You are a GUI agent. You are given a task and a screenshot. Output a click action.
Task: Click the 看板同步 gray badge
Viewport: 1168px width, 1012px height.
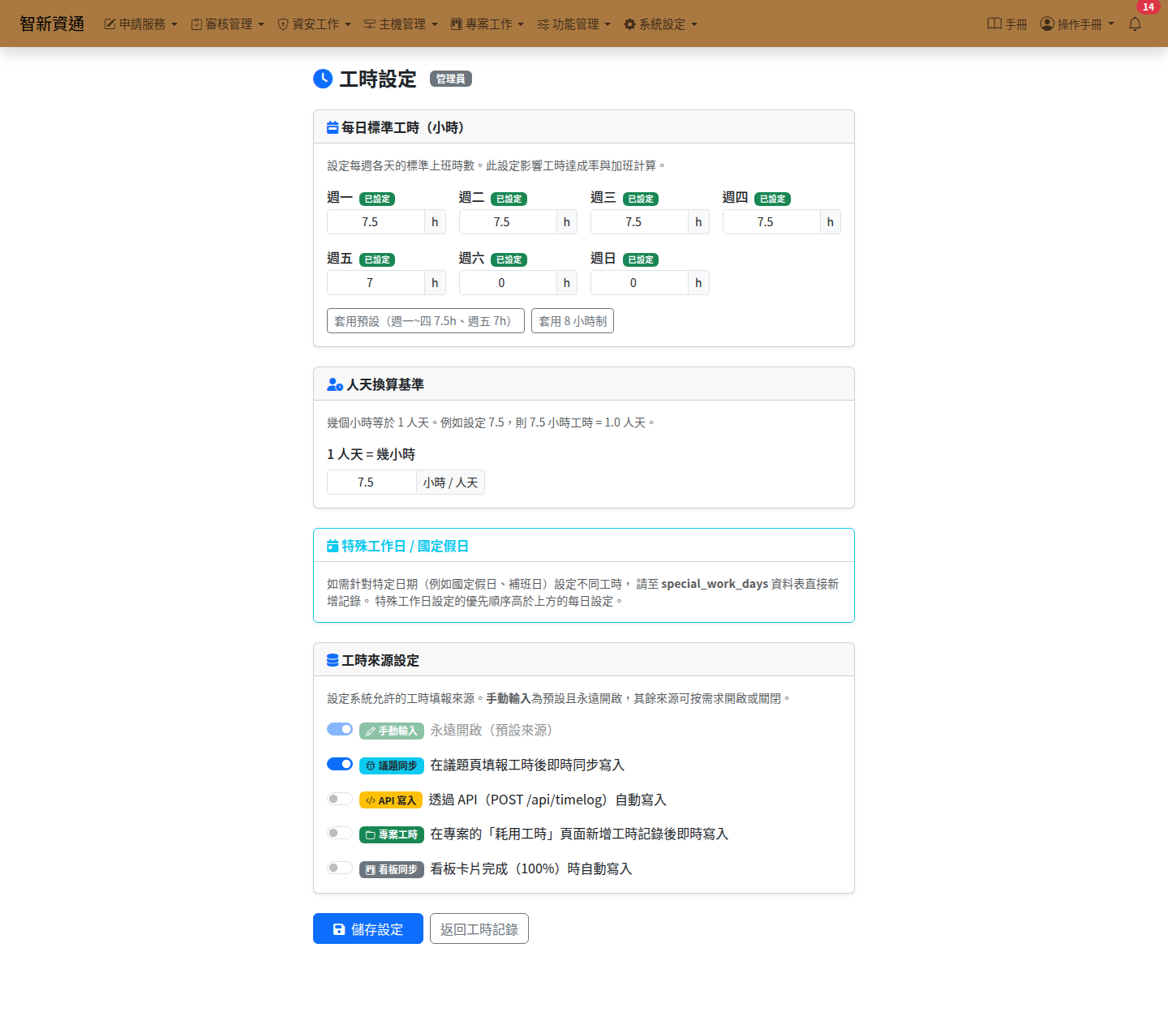pyautogui.click(x=392, y=869)
